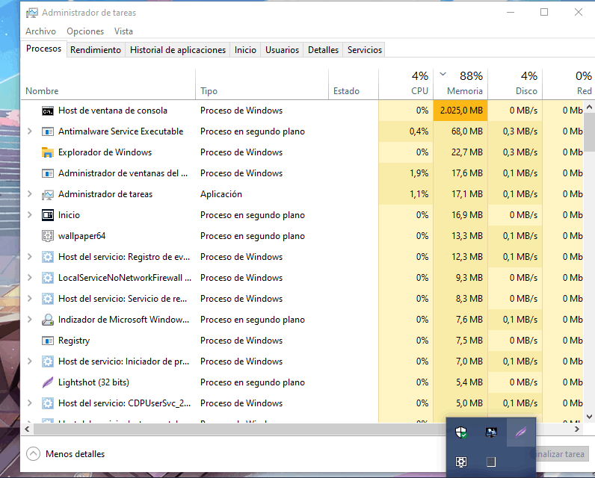Click the 2.025,0 MB memory cell
Screen dimensions: 595x478
click(x=460, y=111)
